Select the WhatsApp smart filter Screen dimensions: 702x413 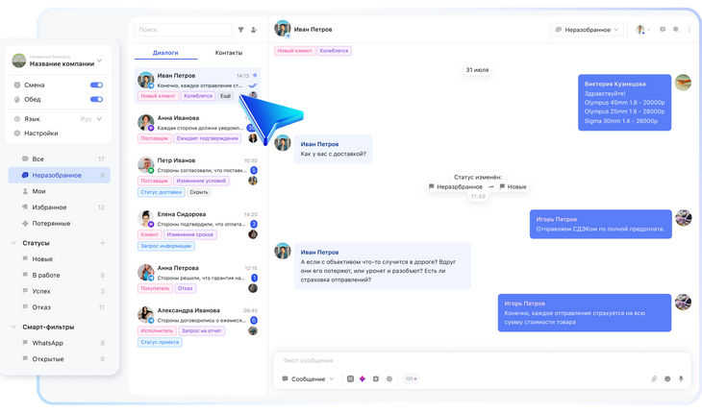pos(59,343)
